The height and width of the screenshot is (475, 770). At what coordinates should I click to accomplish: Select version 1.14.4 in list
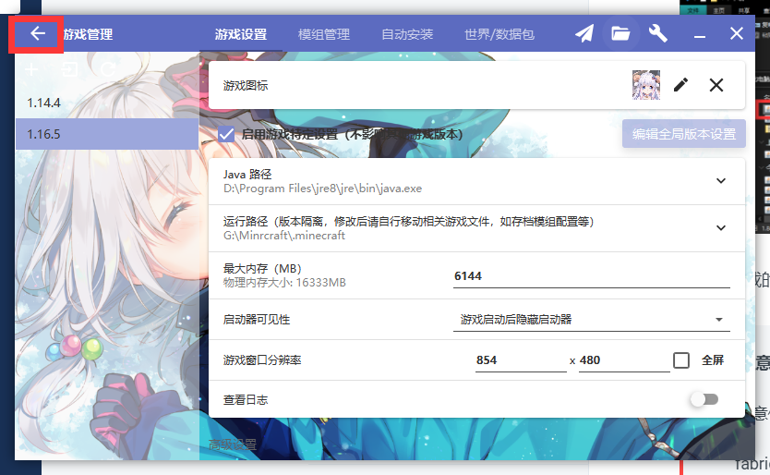tap(107, 103)
